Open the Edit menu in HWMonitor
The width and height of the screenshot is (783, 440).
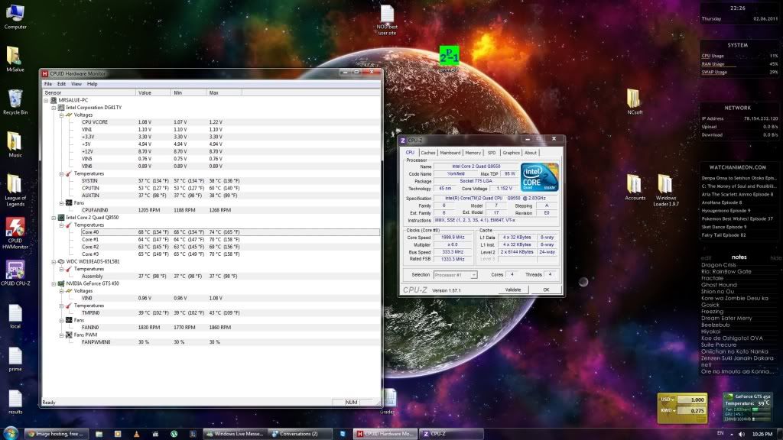pos(61,84)
